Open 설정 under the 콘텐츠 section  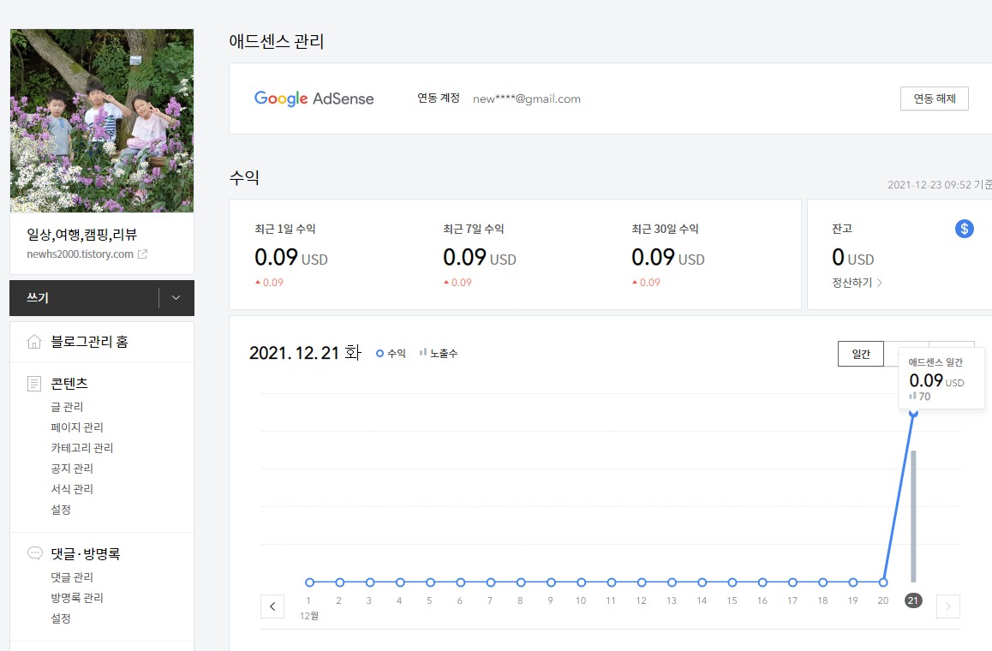[x=61, y=510]
